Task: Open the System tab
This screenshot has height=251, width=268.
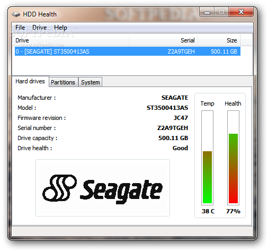Action: click(x=91, y=82)
